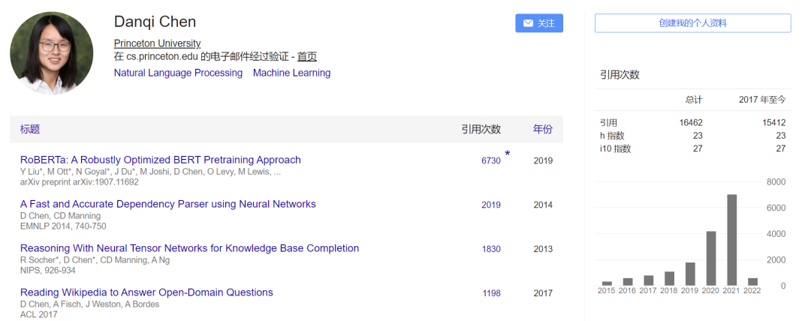View the 6730 citations for RoBERTa
The image size is (811, 321).
(490, 160)
